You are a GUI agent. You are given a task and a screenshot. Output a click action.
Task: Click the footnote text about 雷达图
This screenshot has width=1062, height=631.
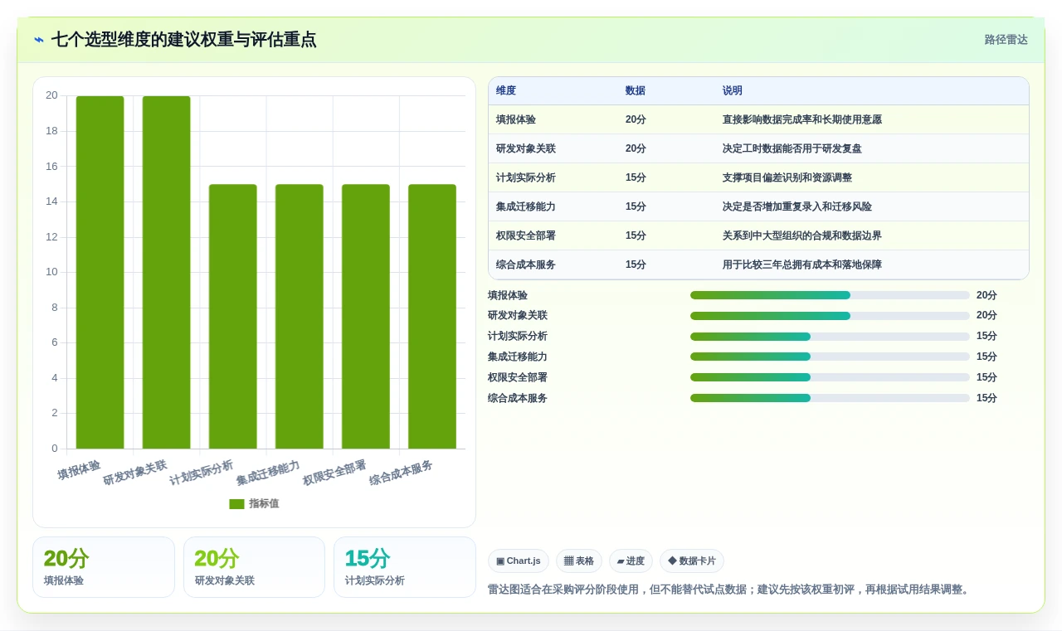tap(732, 590)
